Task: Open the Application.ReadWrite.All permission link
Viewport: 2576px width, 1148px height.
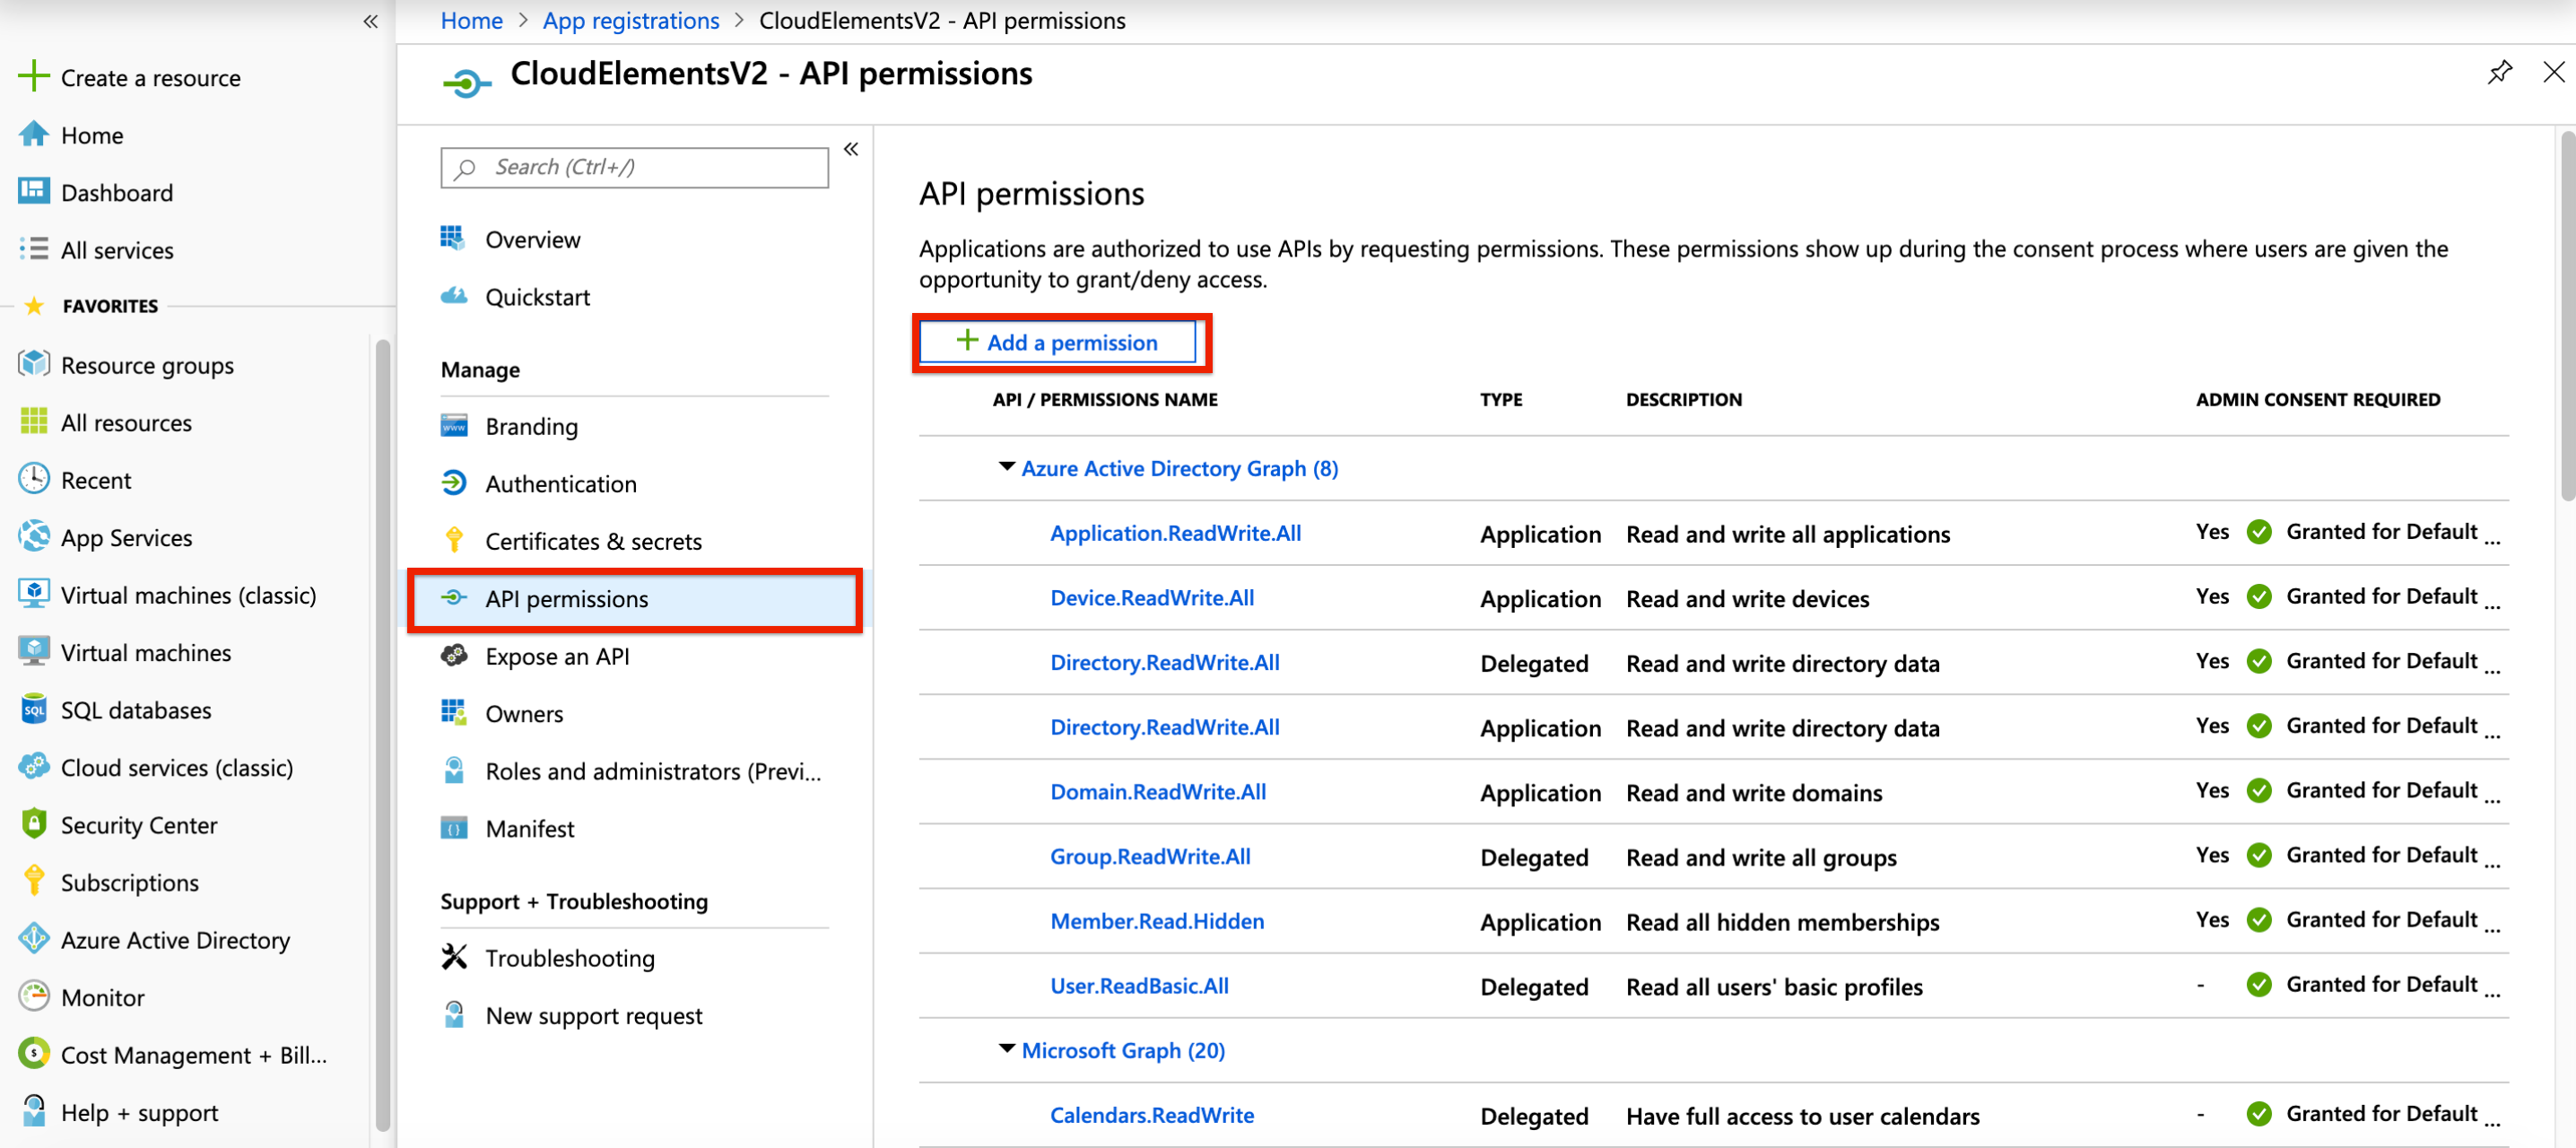Action: 1175,533
